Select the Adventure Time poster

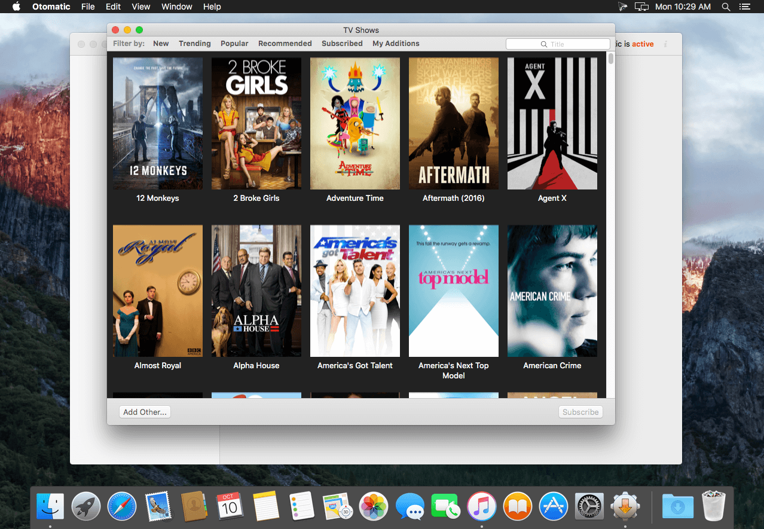[x=355, y=123]
